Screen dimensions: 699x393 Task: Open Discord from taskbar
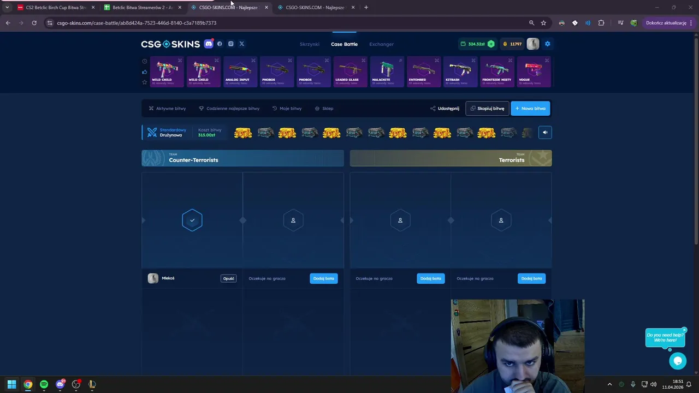tap(60, 384)
